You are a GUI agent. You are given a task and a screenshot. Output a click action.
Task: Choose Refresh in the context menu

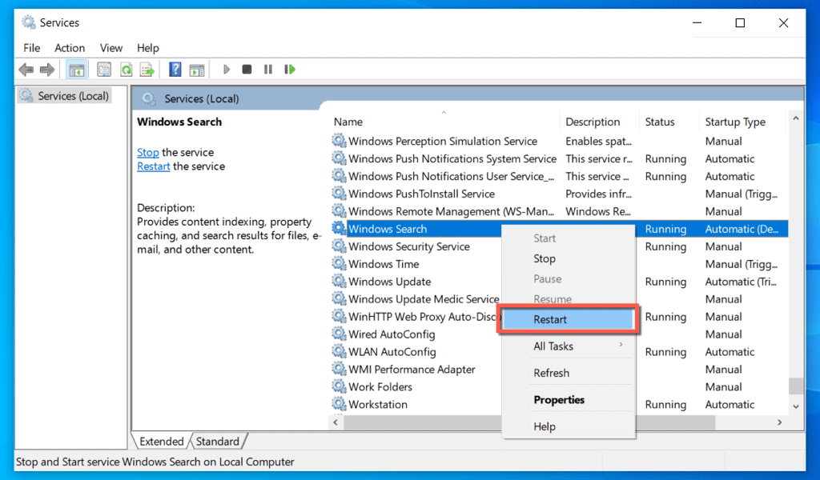pos(569,373)
